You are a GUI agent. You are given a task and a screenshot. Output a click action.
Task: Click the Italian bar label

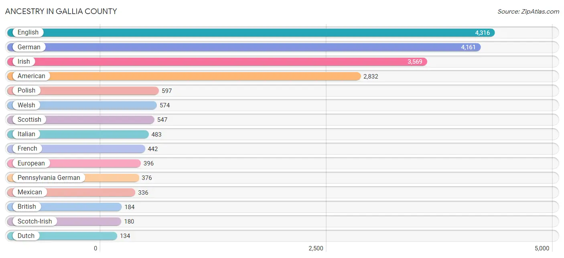26,134
